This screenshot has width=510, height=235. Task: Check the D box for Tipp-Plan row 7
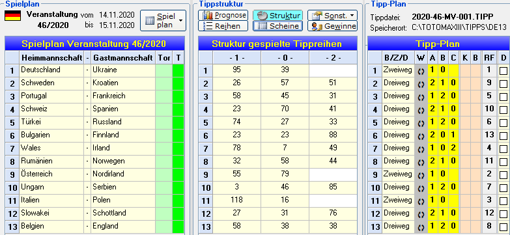pos(503,149)
